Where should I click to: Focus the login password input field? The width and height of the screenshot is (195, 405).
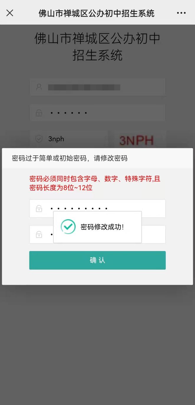[97, 113]
